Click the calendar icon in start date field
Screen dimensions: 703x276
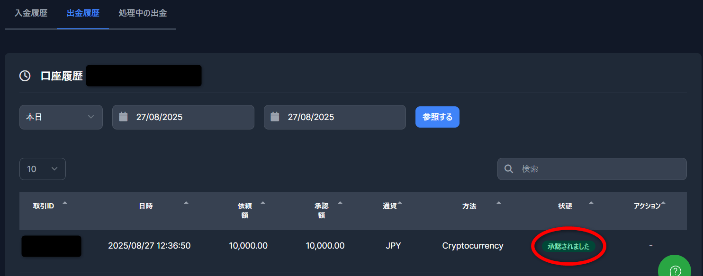point(123,117)
